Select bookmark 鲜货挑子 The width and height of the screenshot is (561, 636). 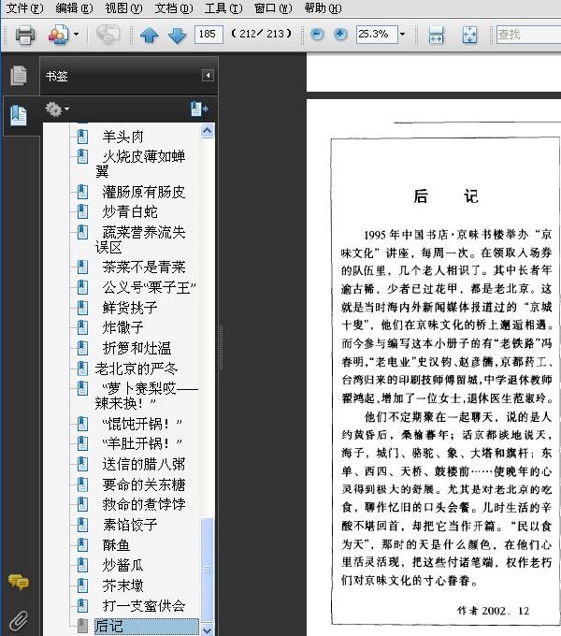click(x=130, y=308)
